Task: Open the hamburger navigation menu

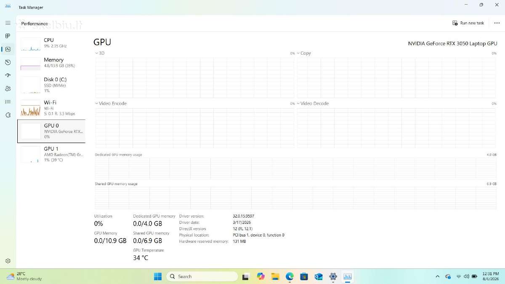Action: (x=8, y=23)
